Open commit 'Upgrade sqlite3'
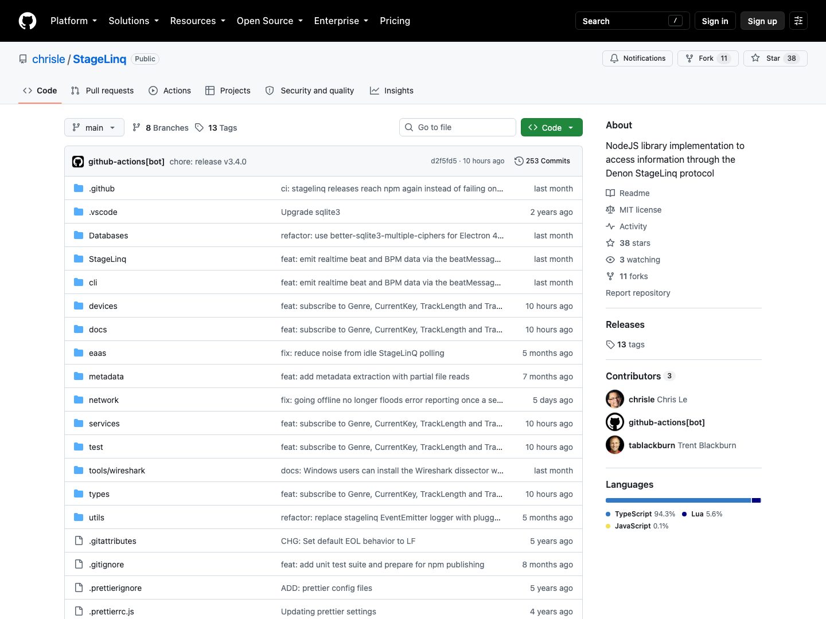The width and height of the screenshot is (826, 619). (310, 212)
